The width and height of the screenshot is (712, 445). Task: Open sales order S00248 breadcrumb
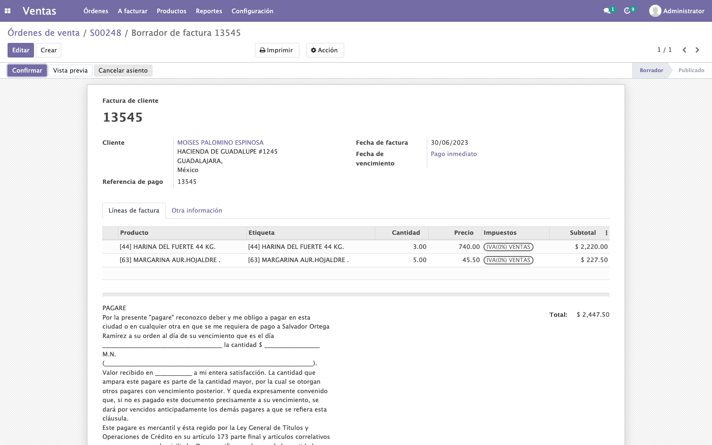[105, 33]
